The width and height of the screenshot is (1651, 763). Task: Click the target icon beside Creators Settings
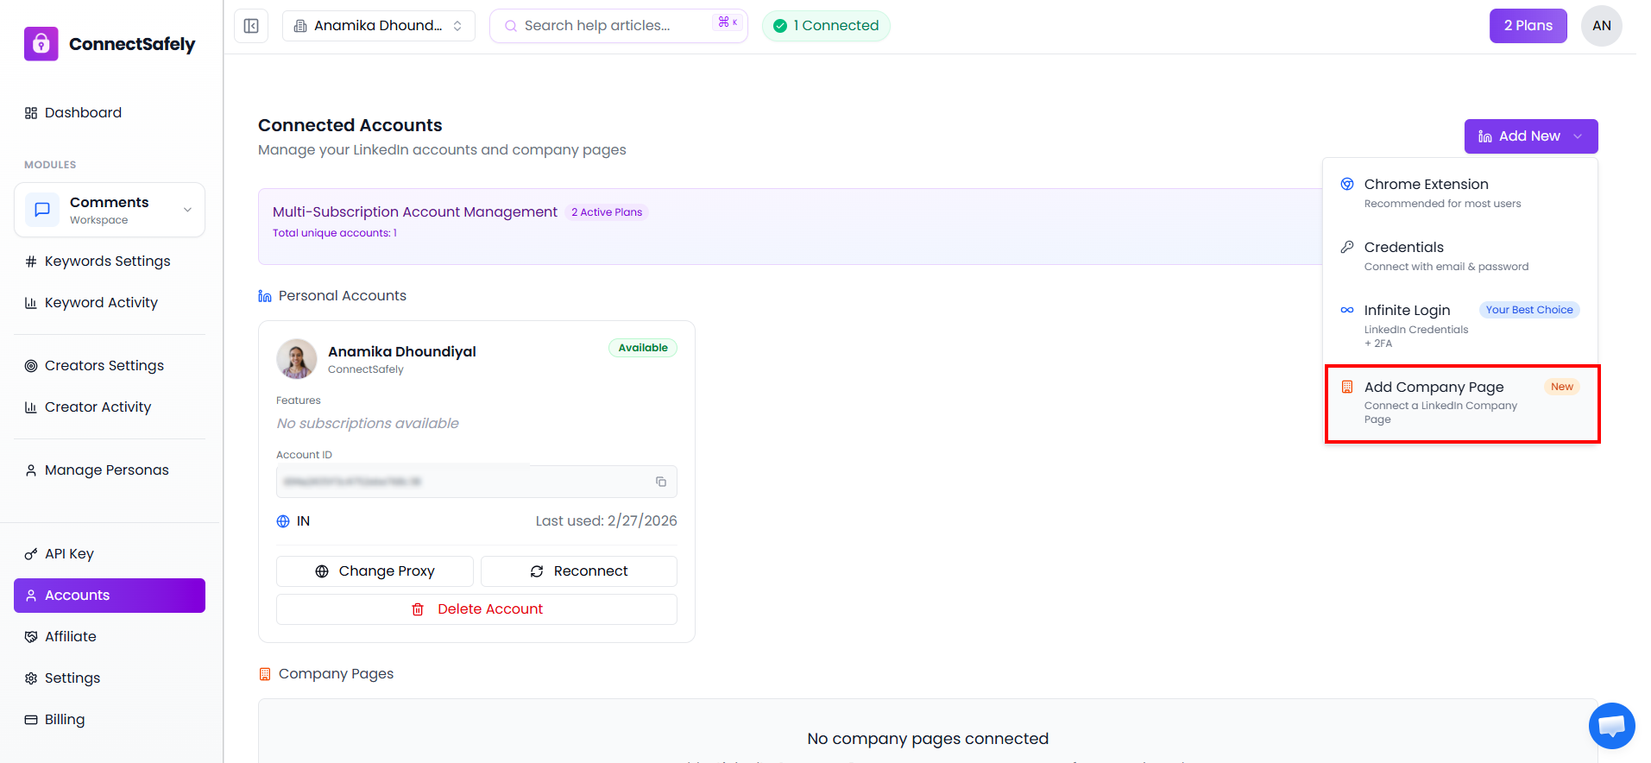(x=31, y=366)
